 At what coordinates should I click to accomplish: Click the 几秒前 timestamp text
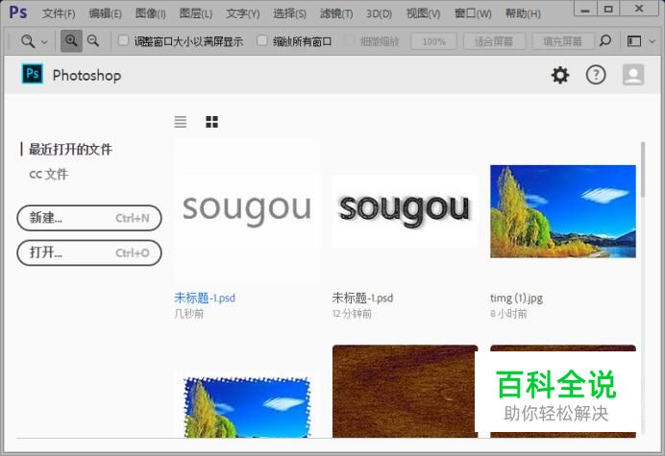tap(188, 314)
